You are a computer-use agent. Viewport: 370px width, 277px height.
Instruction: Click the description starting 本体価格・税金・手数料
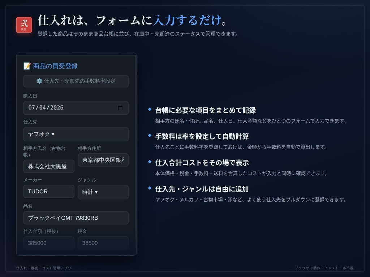241,173
